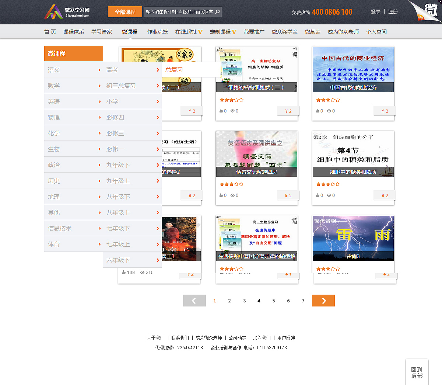The width and height of the screenshot is (442, 385).
Task: Click the 用户反馈 footer link
Action: 286,338
